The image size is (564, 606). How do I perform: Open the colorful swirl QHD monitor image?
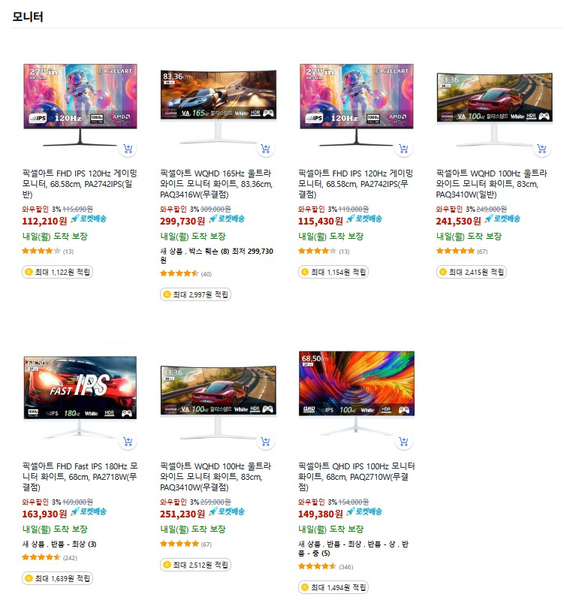click(x=356, y=393)
